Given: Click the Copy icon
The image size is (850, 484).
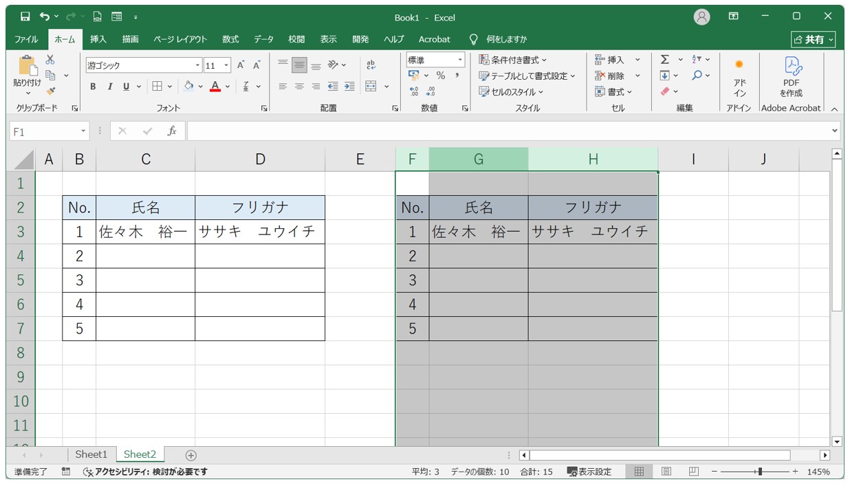Looking at the screenshot, I should click(x=50, y=75).
